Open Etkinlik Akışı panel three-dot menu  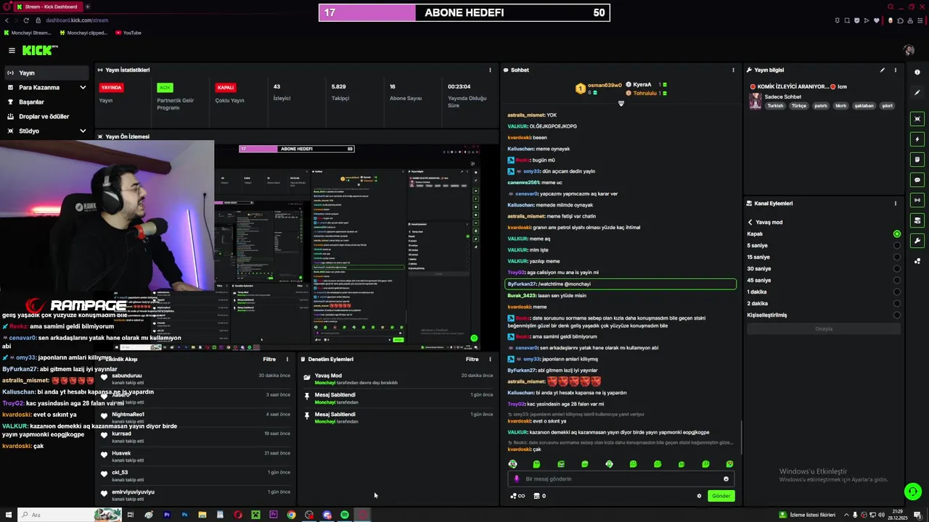tap(287, 359)
